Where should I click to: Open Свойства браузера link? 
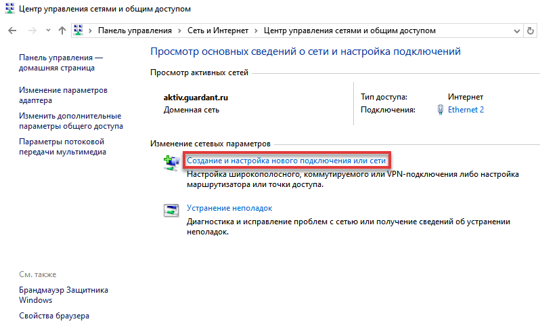(x=54, y=316)
